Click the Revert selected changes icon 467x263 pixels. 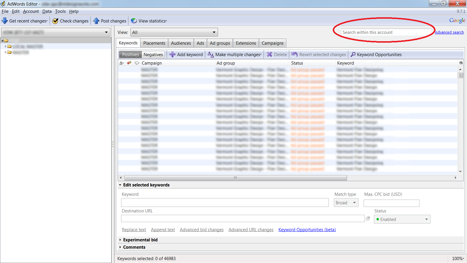point(295,54)
